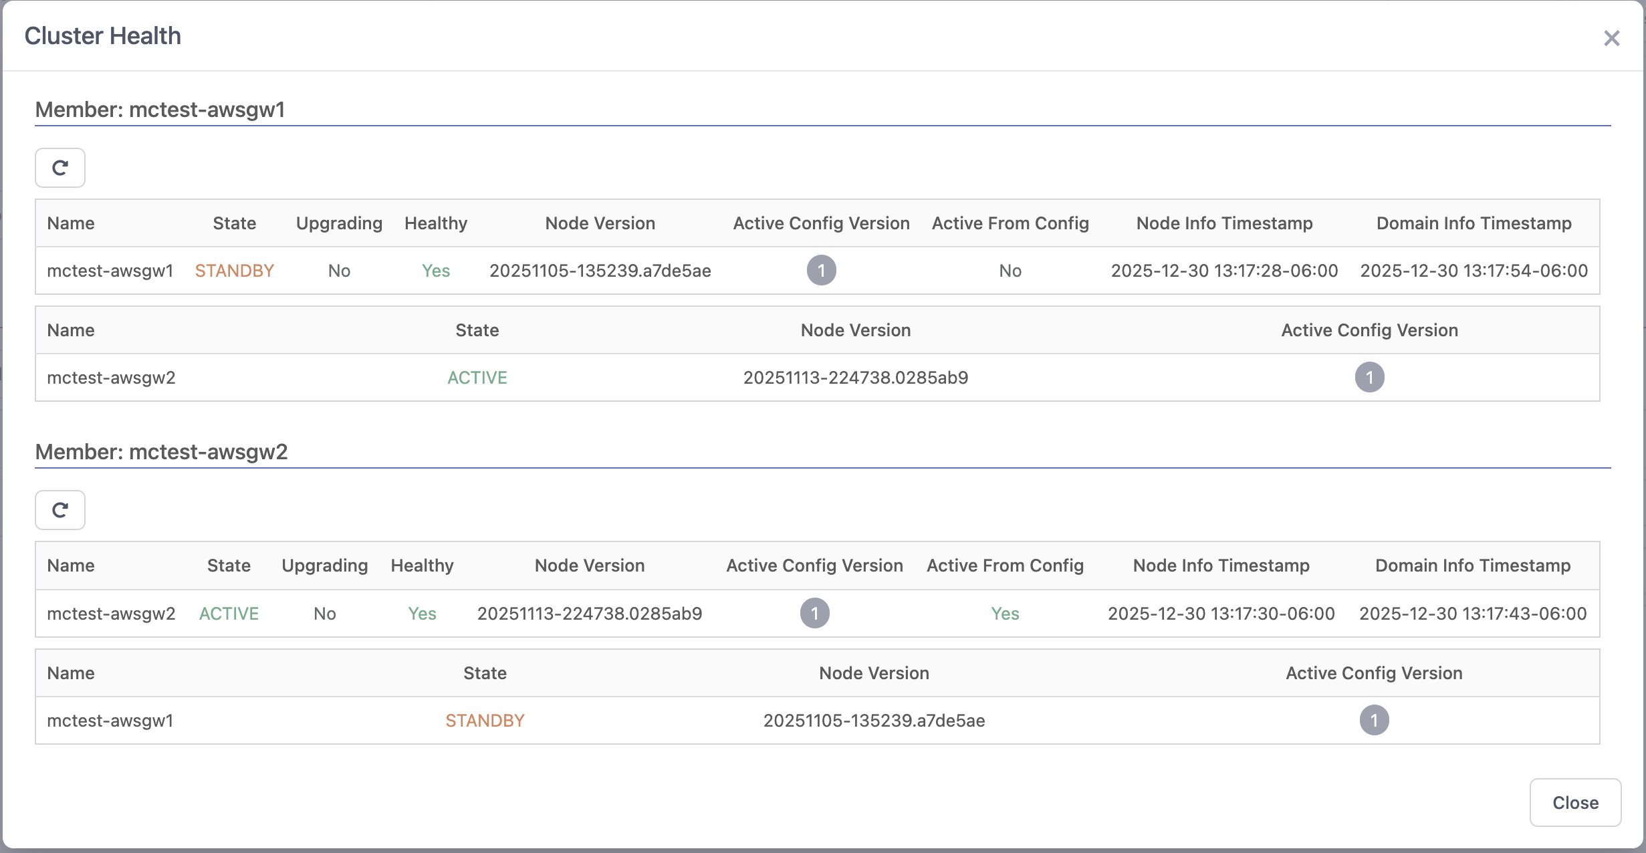Viewport: 1646px width, 853px height.
Task: Click the refresh icon for mctest-awsgw1
Action: (60, 168)
